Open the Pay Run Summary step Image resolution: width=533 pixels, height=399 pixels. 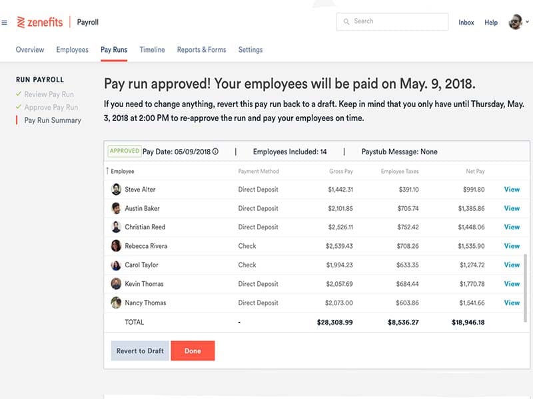point(53,120)
